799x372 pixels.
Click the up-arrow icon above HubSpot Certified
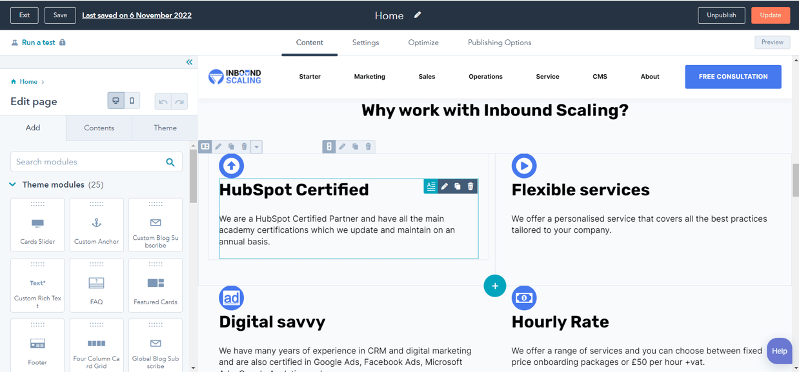click(231, 166)
